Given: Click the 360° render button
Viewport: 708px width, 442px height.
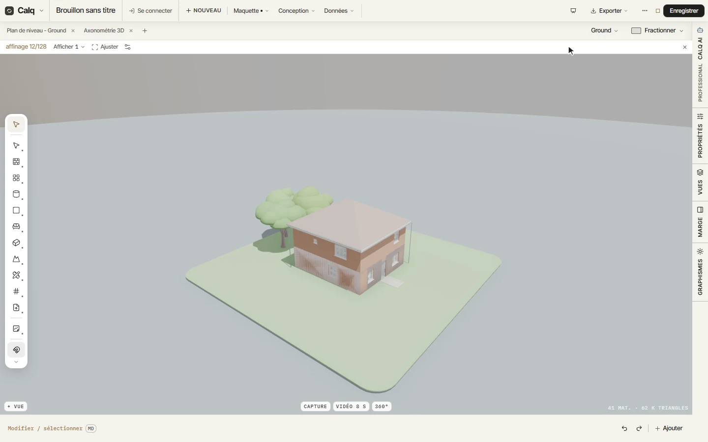Looking at the screenshot, I should pyautogui.click(x=382, y=407).
